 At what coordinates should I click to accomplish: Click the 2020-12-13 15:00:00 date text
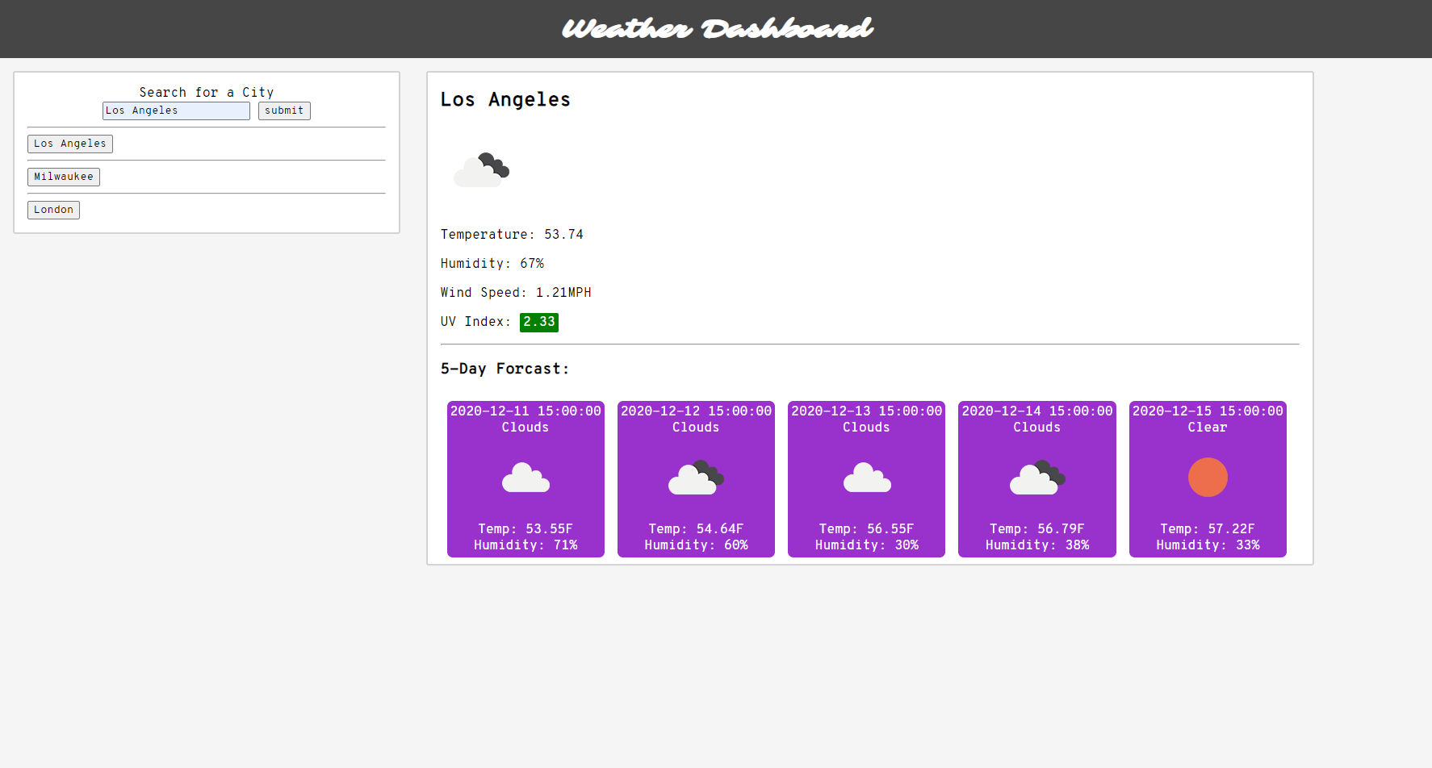pyautogui.click(x=867, y=411)
